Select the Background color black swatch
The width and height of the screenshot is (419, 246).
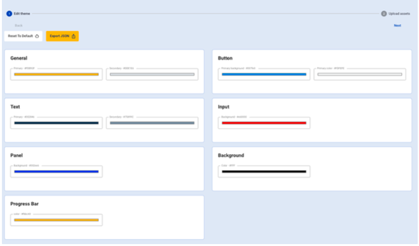point(264,171)
